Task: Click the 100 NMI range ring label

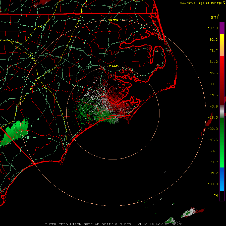Action: [113, 20]
